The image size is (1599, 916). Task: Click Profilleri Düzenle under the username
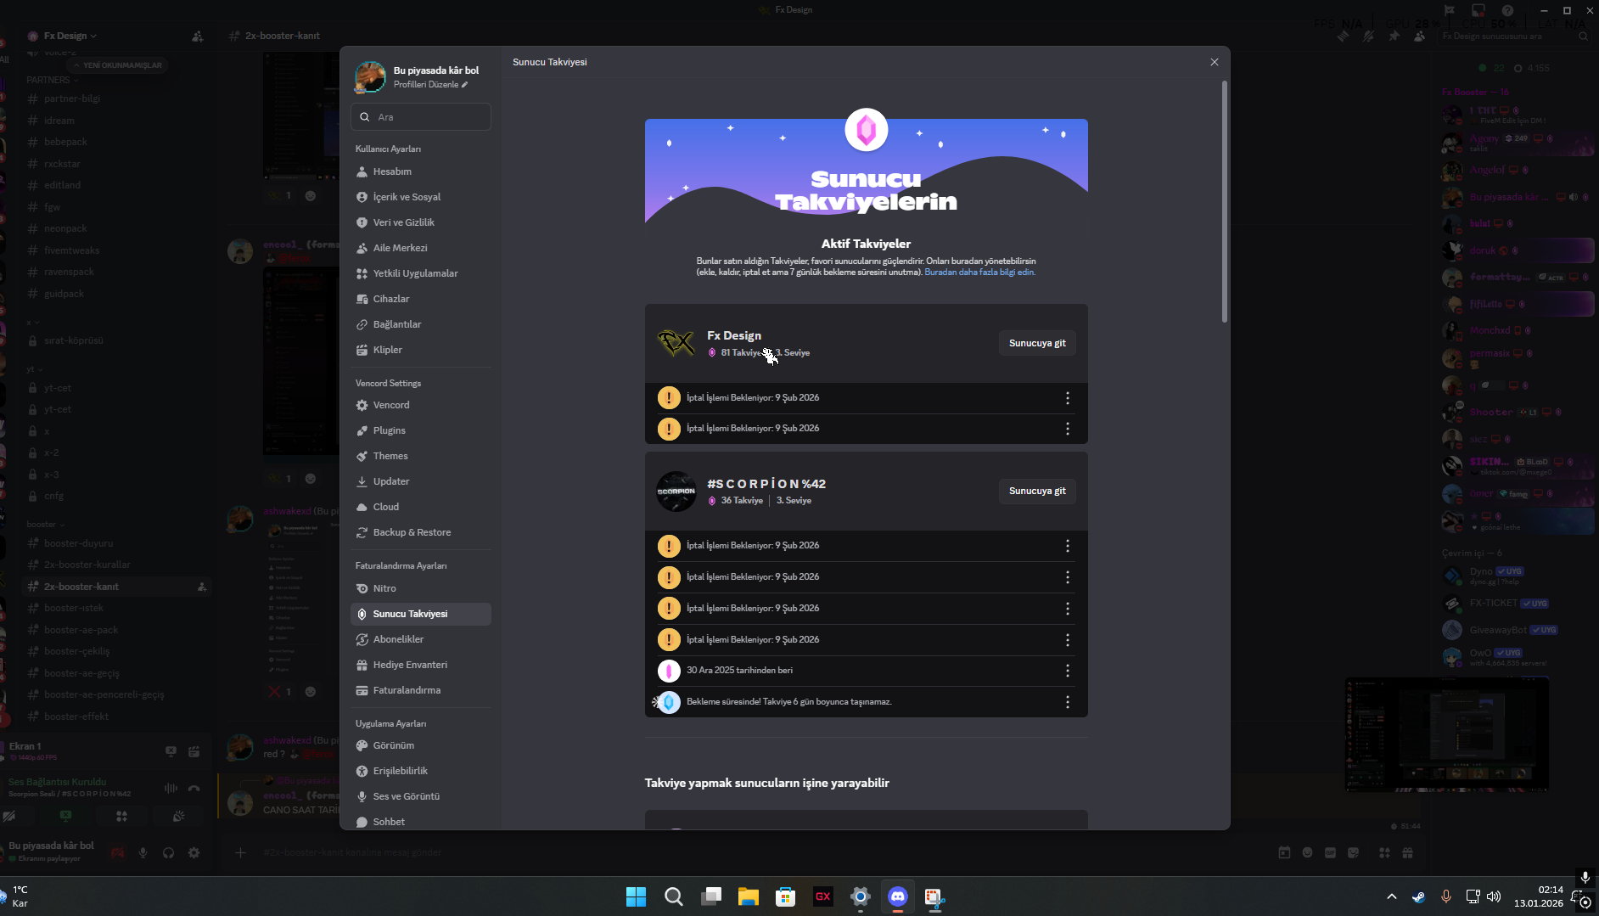430,85
